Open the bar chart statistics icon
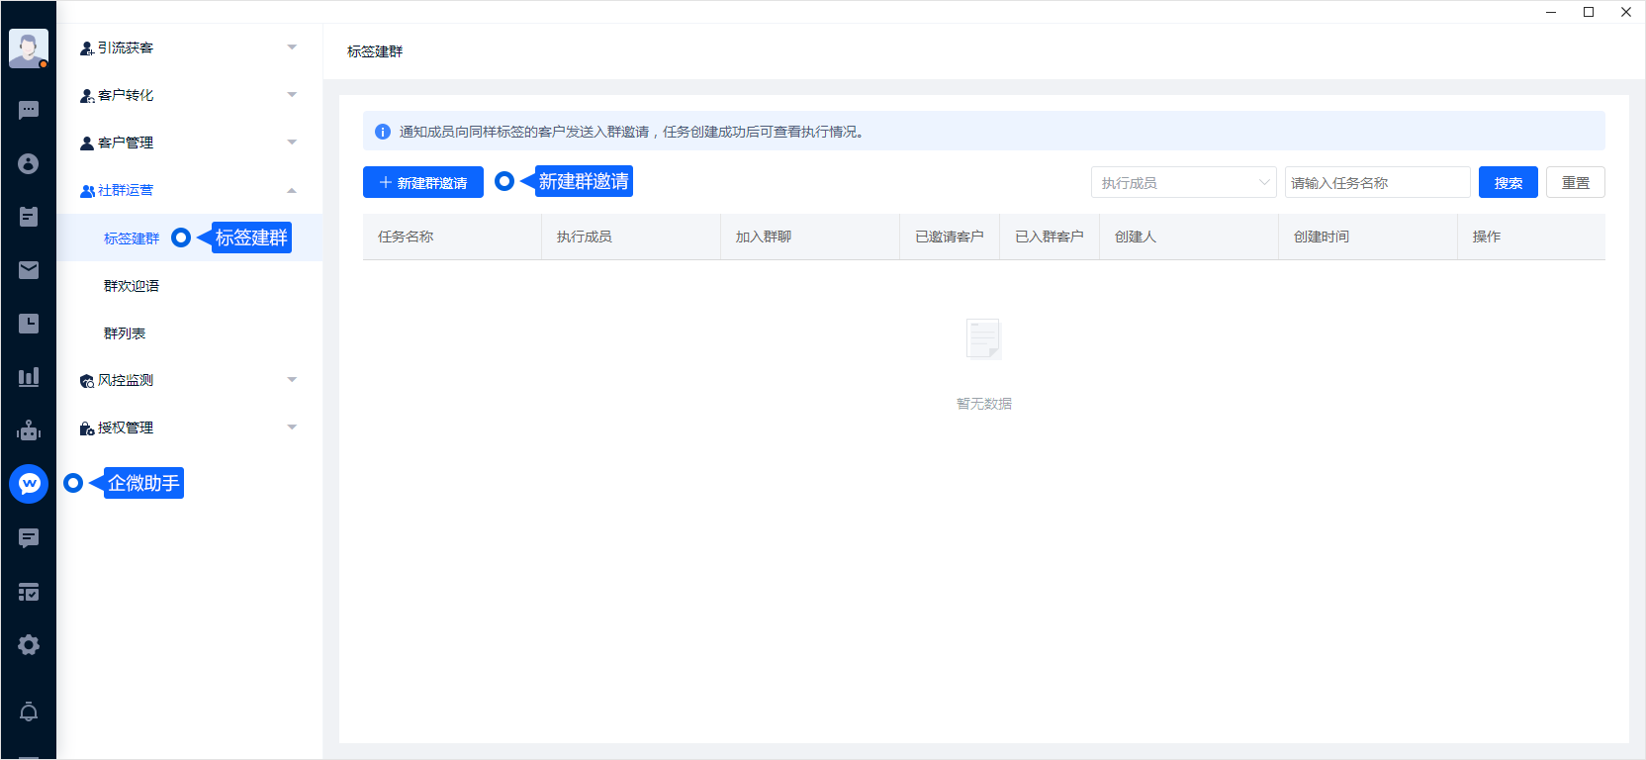 click(x=29, y=377)
